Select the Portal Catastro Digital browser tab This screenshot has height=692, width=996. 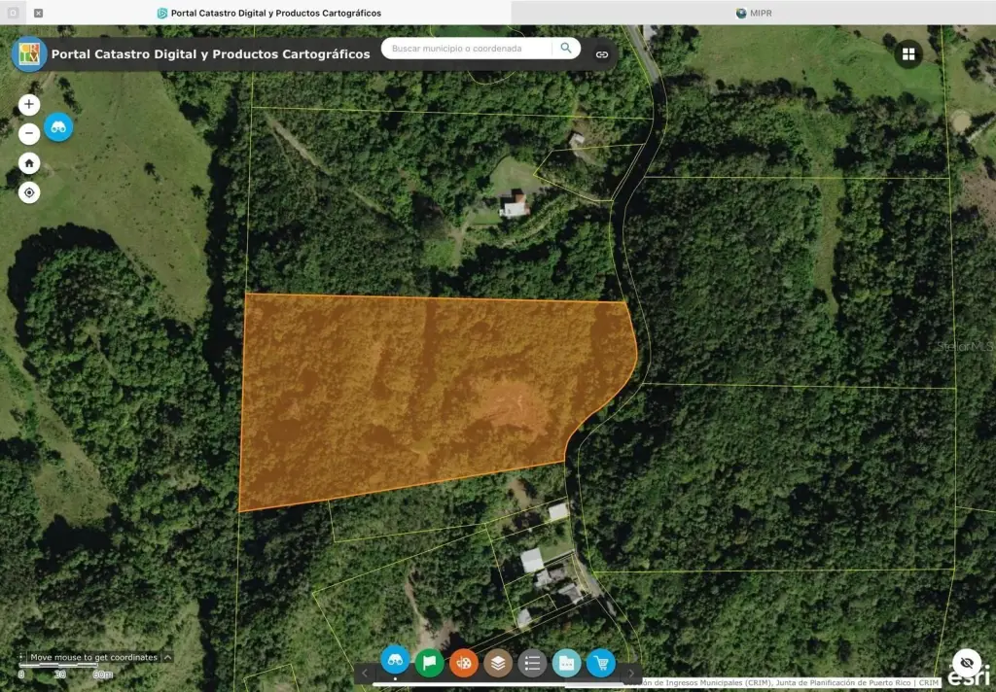269,13
